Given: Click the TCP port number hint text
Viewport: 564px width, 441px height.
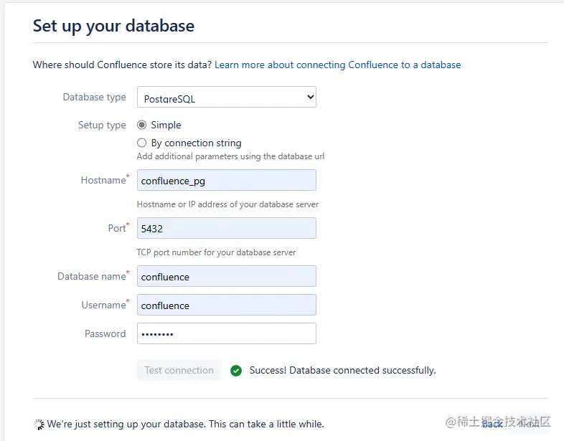Looking at the screenshot, I should 216,252.
